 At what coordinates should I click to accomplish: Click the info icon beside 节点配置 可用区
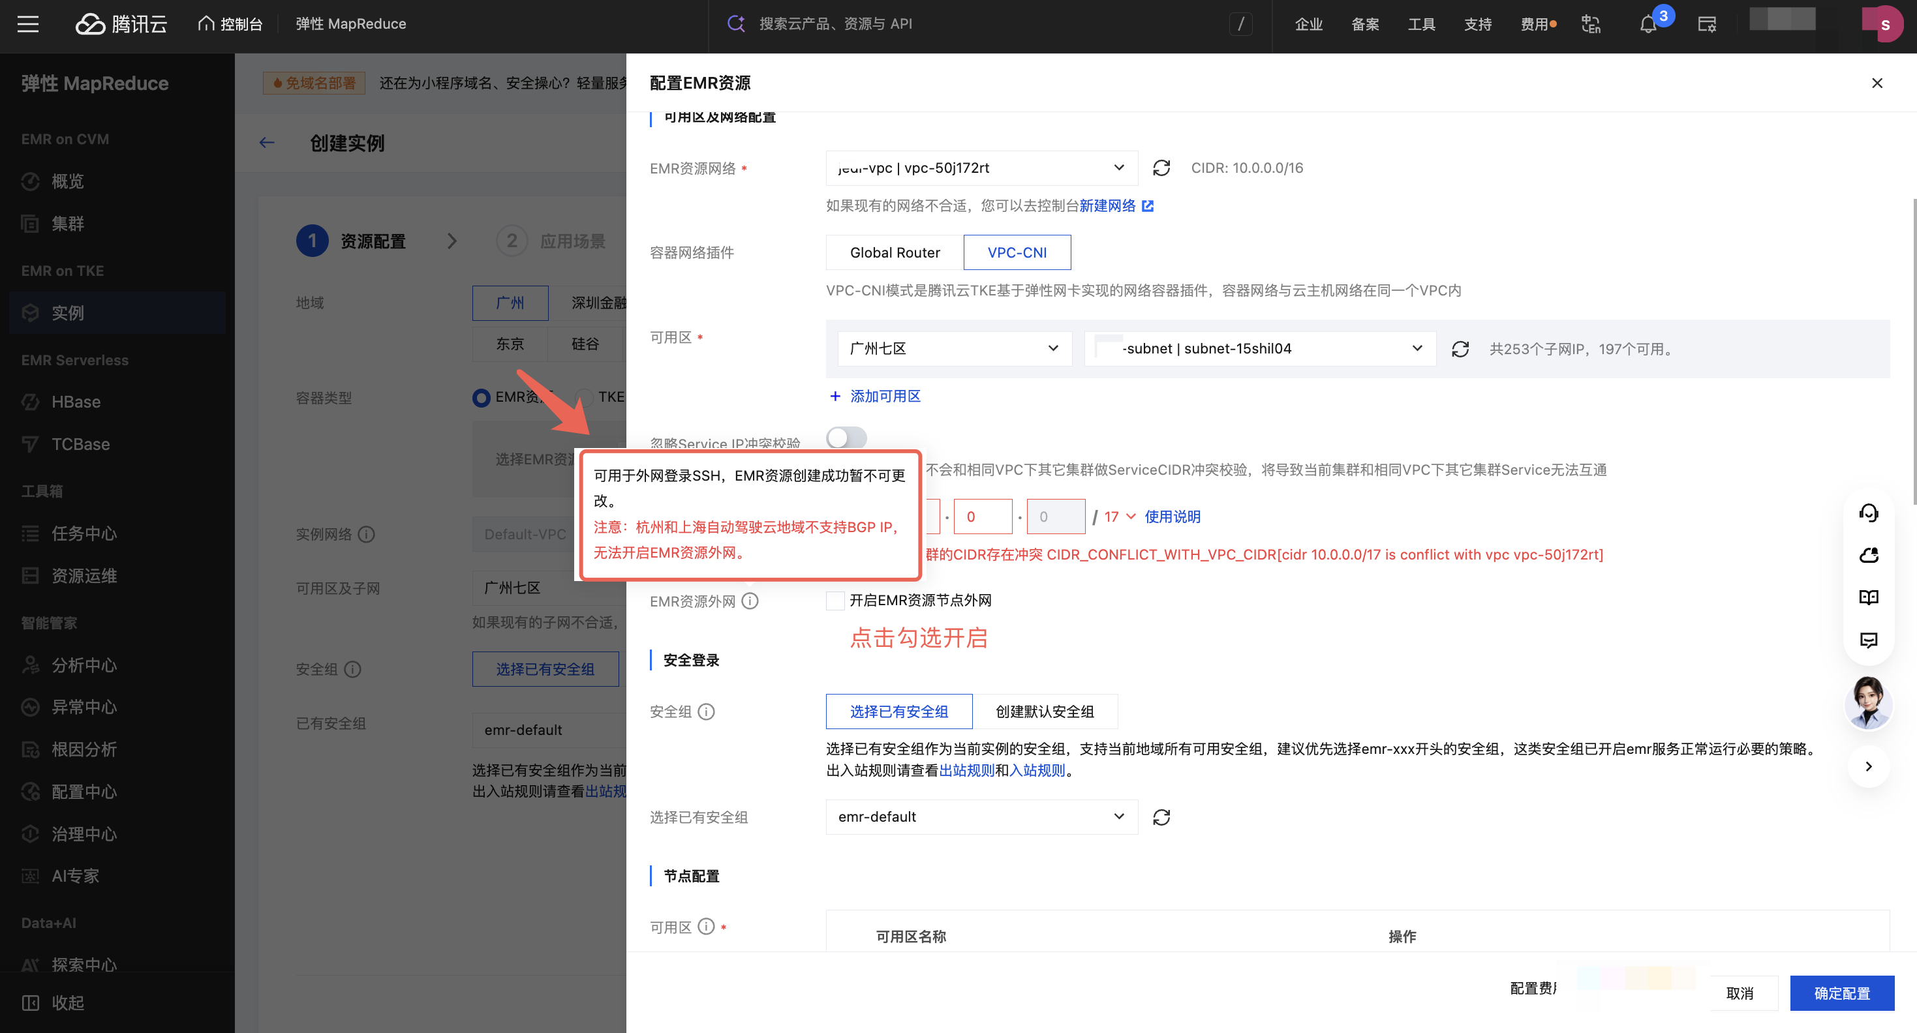click(x=706, y=926)
